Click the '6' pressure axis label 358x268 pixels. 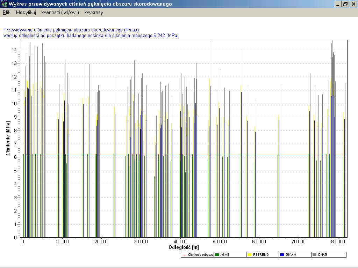(15, 157)
